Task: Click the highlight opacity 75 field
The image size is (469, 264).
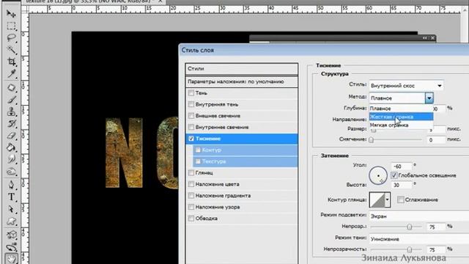Action: click(435, 227)
